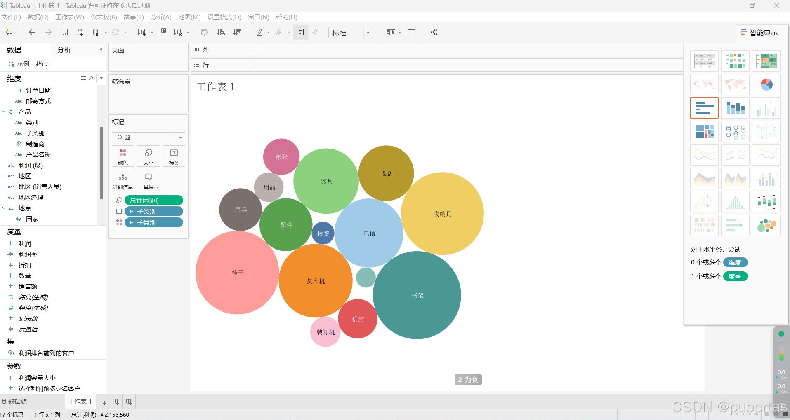This screenshot has height=420, width=790.
Task: Click the dimensions search icon
Action: tap(91, 78)
